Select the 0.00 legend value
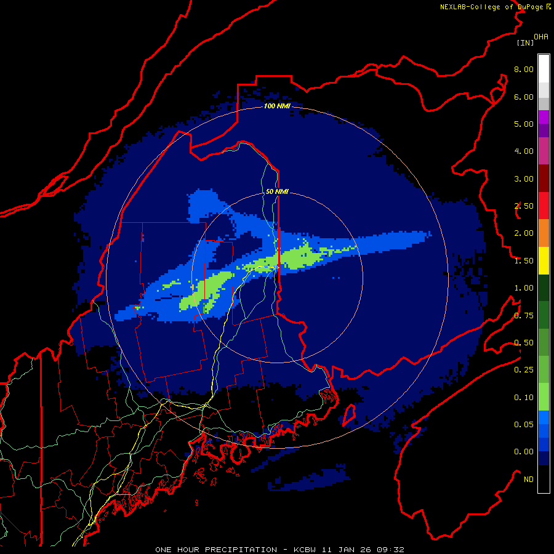This screenshot has height=554, width=554. pos(524,452)
